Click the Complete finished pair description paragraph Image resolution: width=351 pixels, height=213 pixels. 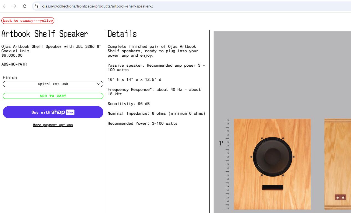click(153, 51)
